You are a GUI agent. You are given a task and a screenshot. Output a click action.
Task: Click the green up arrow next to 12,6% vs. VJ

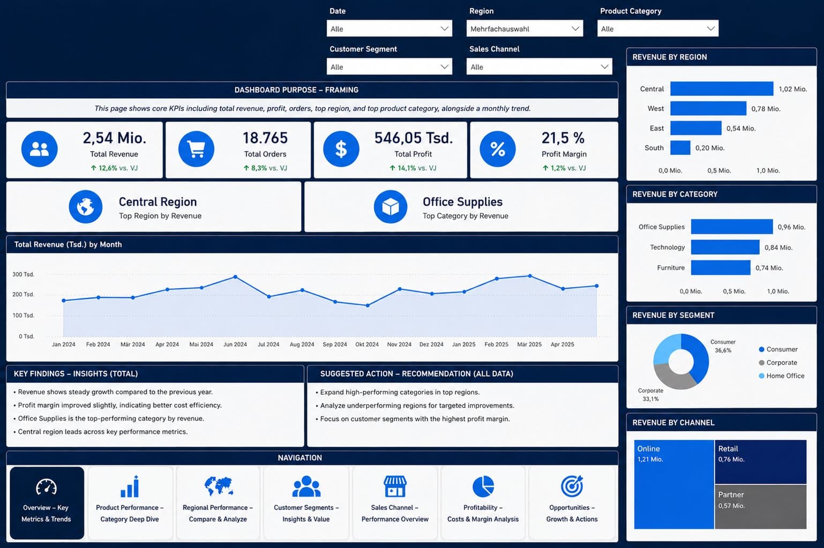(94, 168)
